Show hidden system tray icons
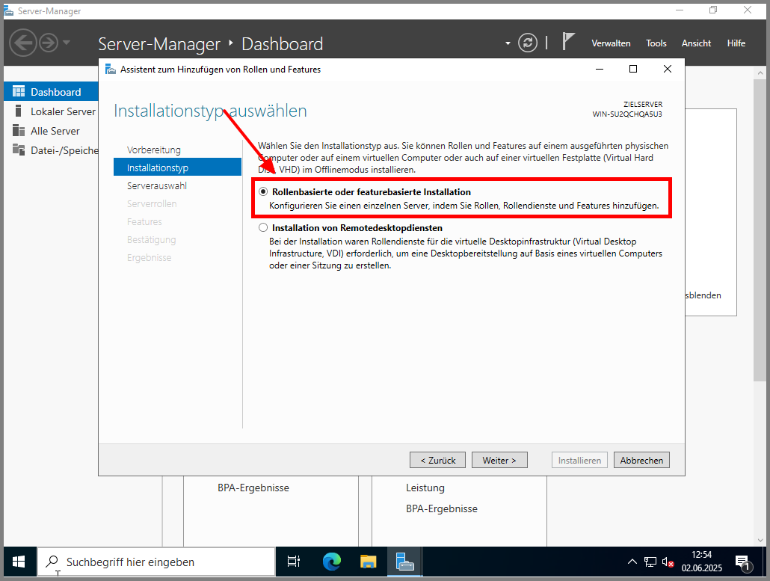Viewport: 770px width, 581px height. click(x=632, y=562)
